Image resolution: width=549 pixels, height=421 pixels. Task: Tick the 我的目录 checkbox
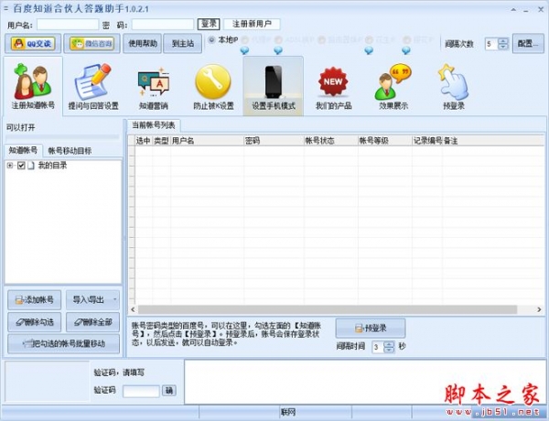pos(21,166)
